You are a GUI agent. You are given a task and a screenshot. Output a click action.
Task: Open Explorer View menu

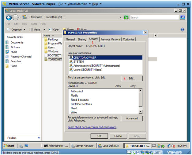pyautogui.click(x=24, y=24)
